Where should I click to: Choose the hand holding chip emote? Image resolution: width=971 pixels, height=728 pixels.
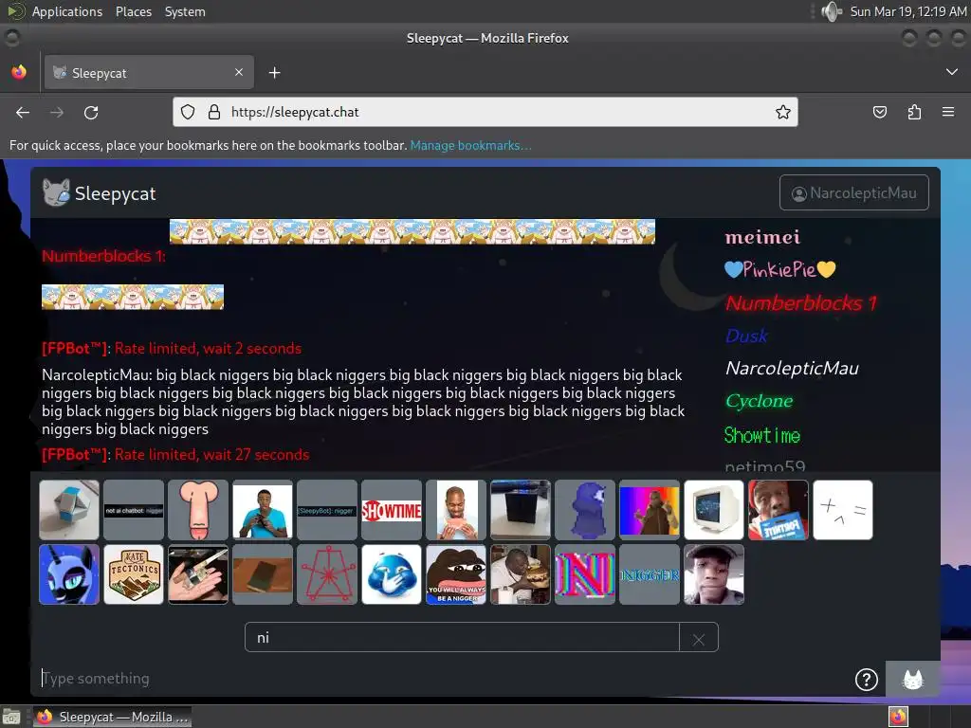pyautogui.click(x=198, y=574)
